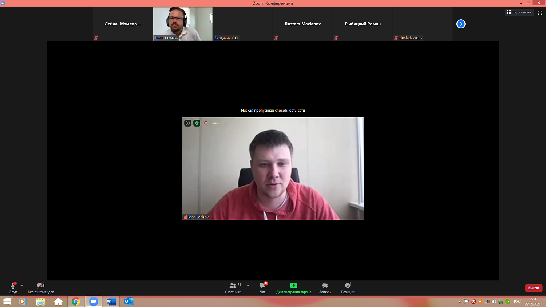Toggle recording with Запись button
The height and width of the screenshot is (307, 546).
point(325,287)
